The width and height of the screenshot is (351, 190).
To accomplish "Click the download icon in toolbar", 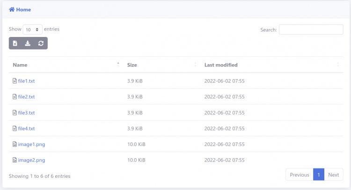I will point(28,44).
